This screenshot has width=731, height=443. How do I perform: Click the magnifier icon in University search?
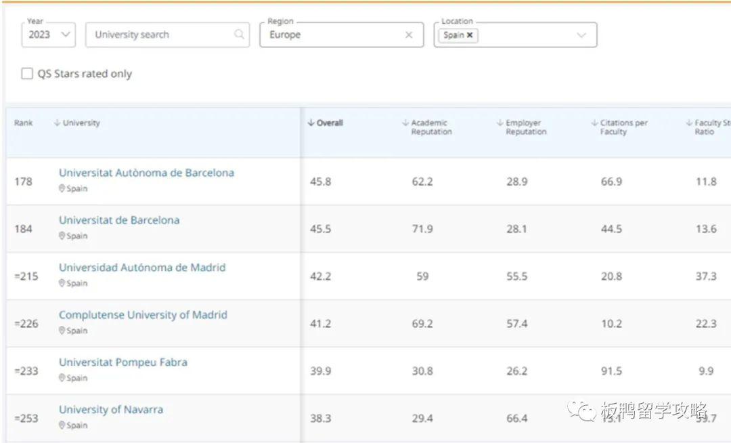click(239, 35)
